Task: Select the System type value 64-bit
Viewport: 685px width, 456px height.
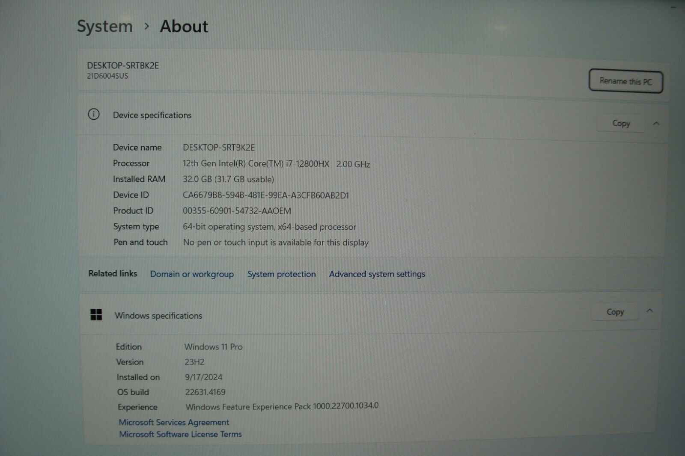Action: click(x=269, y=227)
